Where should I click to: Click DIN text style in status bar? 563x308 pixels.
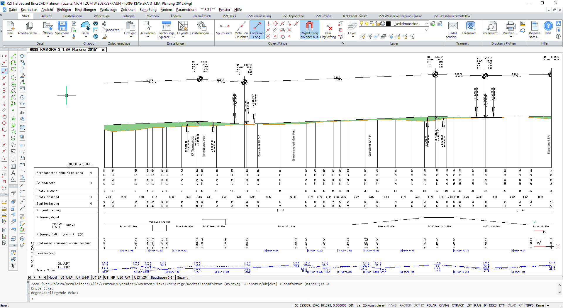coord(351,305)
